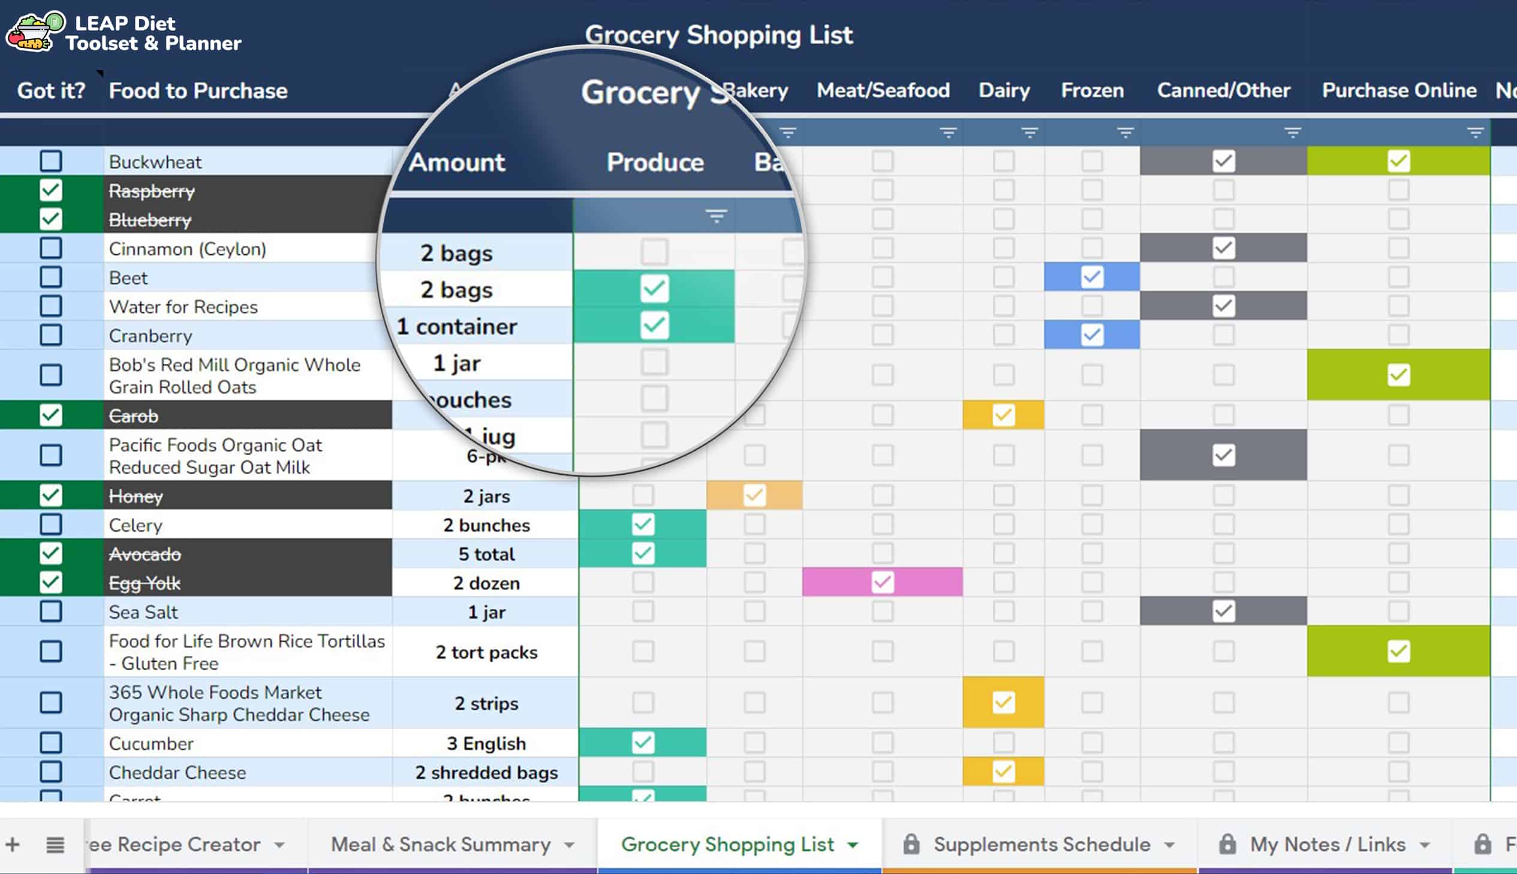1517x874 pixels.
Task: Click the yellow Dairy checkbox for Sharp Cheddar Cheese
Action: coord(1003,702)
